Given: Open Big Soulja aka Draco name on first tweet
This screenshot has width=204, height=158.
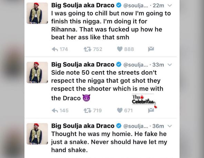Looking at the screenshot, I should pos(83,6).
